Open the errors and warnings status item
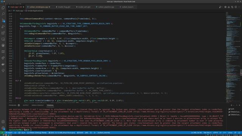The height and width of the screenshot is (136, 242). click(x=22, y=133)
